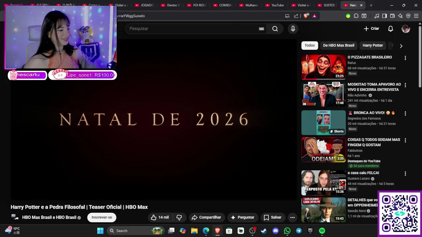
Task: Switch to the SUSTOS browser tab
Action: pyautogui.click(x=327, y=5)
